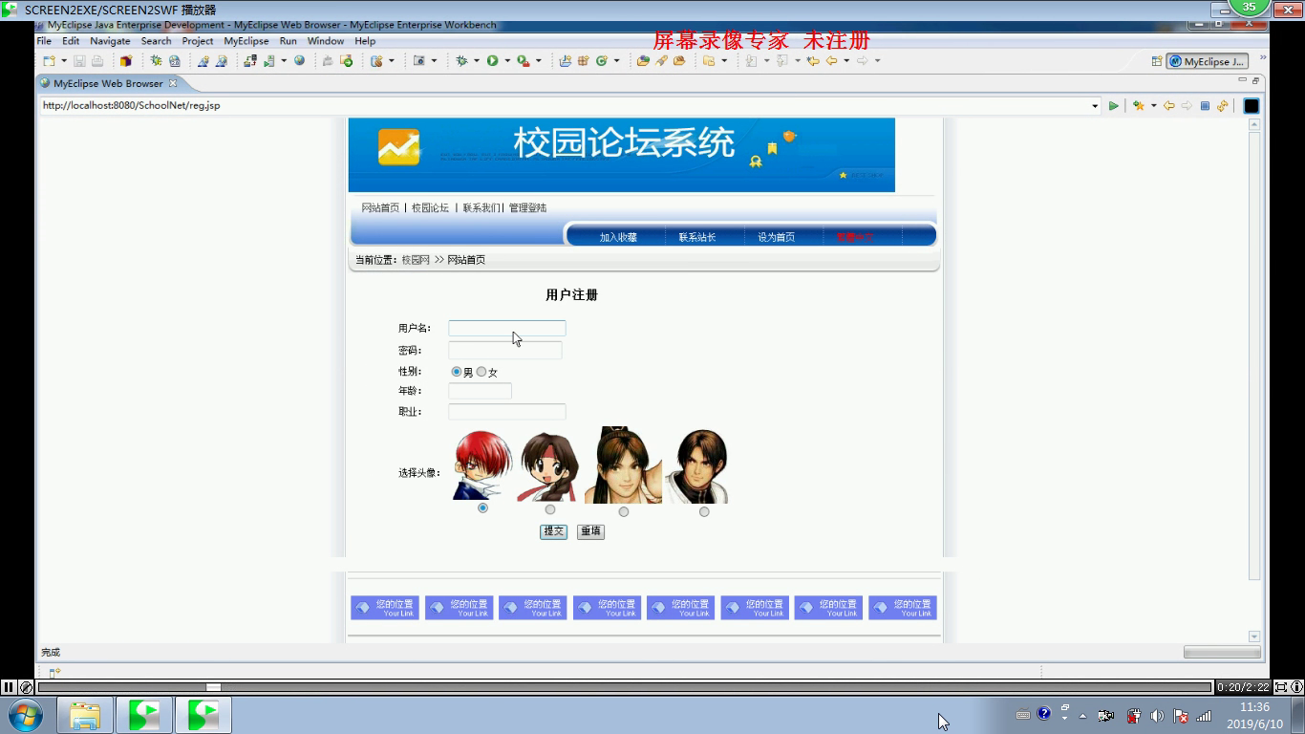Click the Open Perspective icon
Image resolution: width=1305 pixels, height=734 pixels.
click(x=1157, y=61)
